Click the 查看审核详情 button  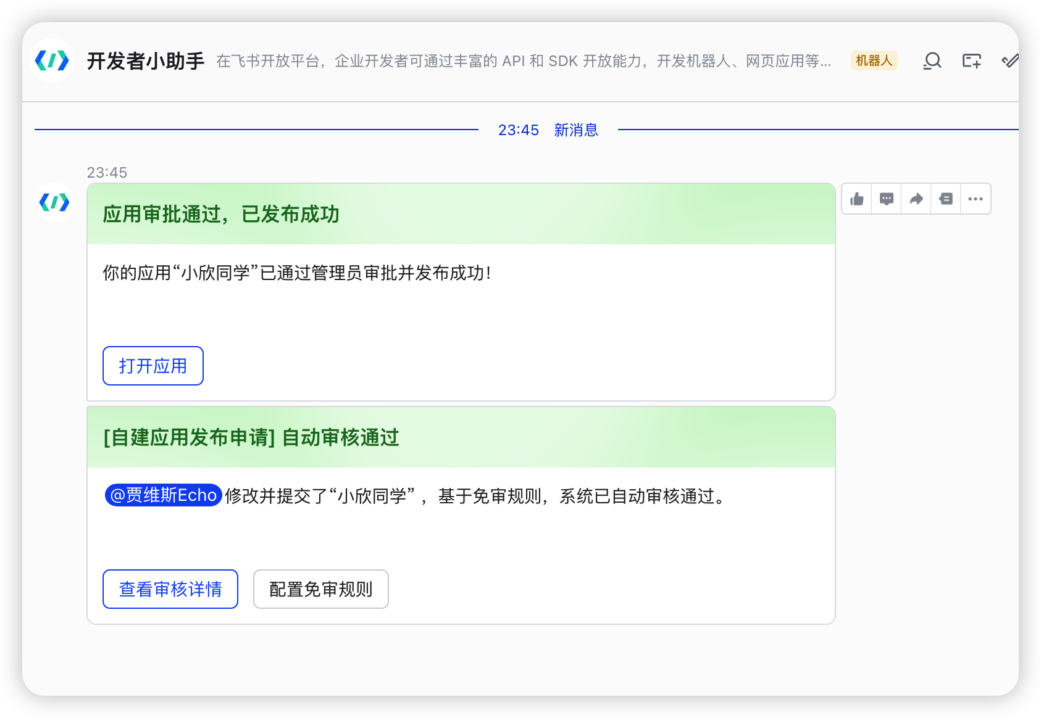pyautogui.click(x=170, y=589)
